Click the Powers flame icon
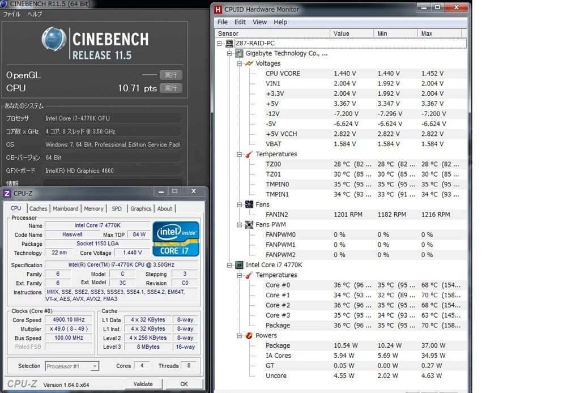This screenshot has height=393, width=580. (x=249, y=336)
